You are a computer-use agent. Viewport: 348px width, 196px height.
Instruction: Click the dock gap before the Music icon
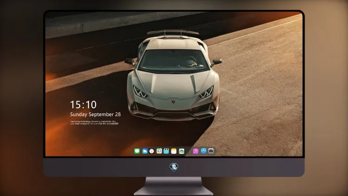tap(189, 151)
